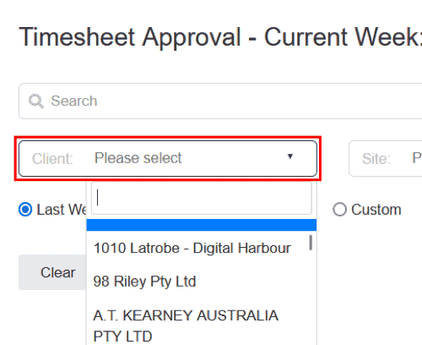This screenshot has width=422, height=345.
Task: Open the Site dropdown
Action: [x=386, y=158]
